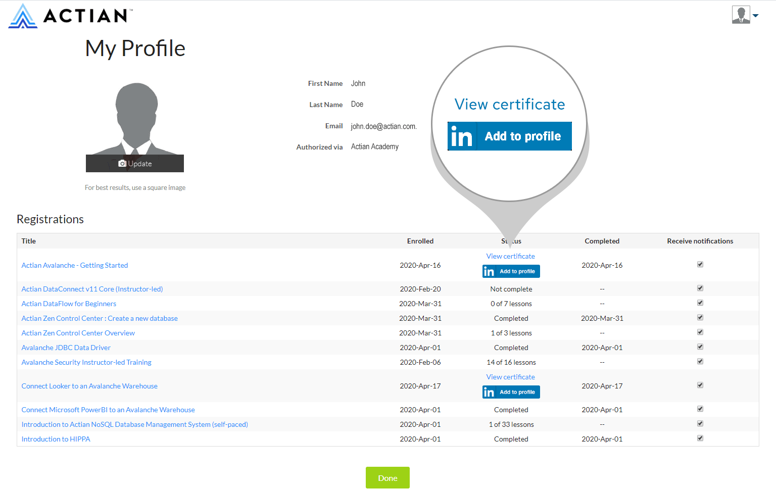Click LinkedIn badge for Connect Looker certificate

[x=511, y=391]
